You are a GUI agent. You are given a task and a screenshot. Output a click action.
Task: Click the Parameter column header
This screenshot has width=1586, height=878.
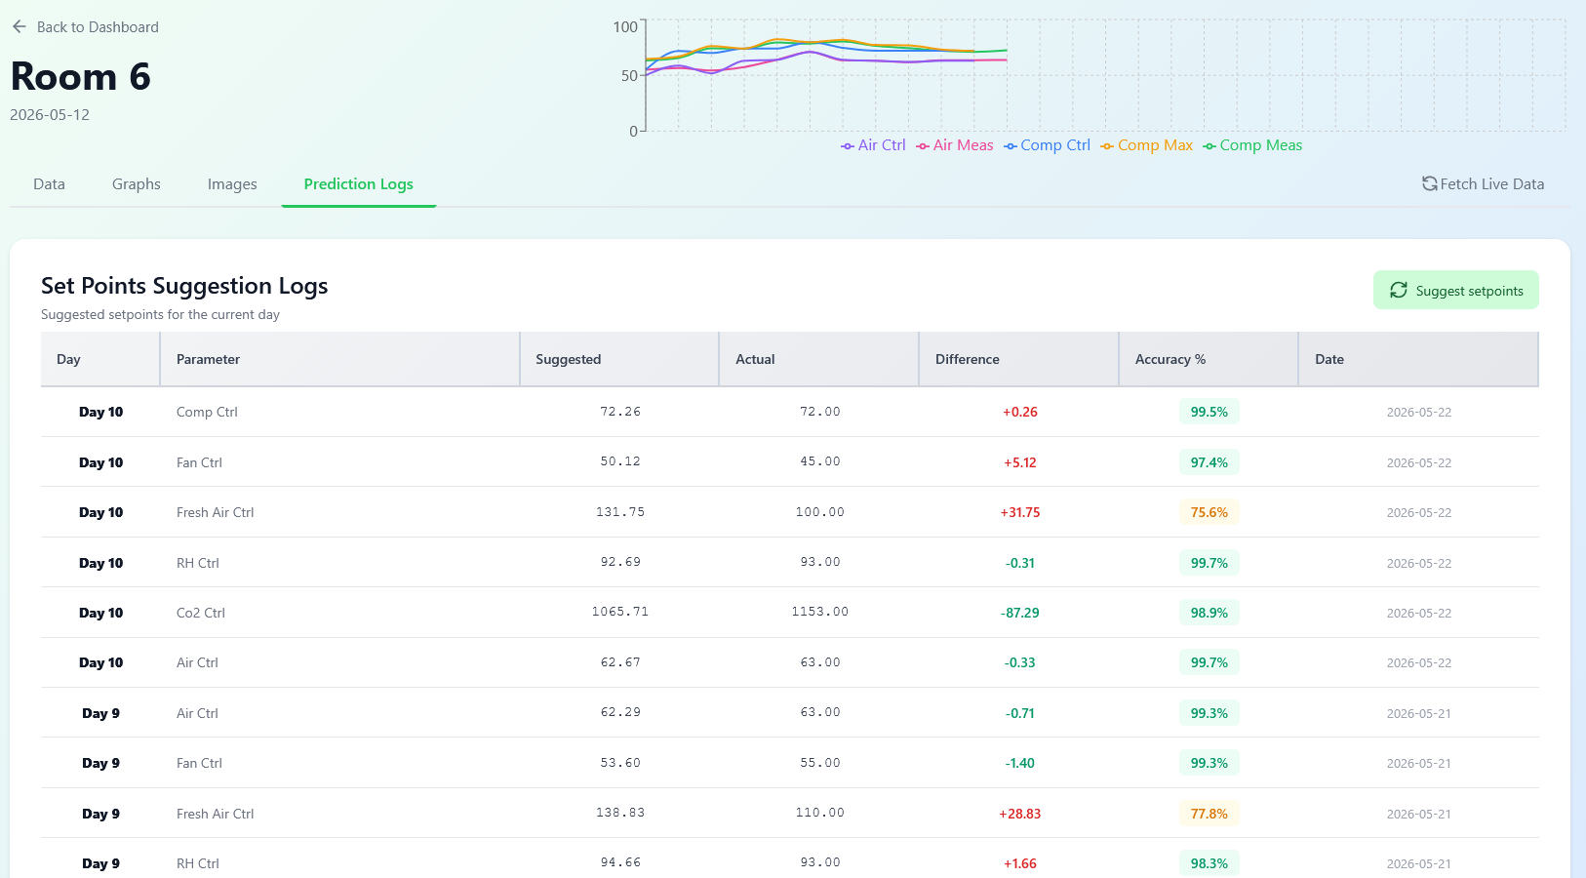(x=339, y=359)
